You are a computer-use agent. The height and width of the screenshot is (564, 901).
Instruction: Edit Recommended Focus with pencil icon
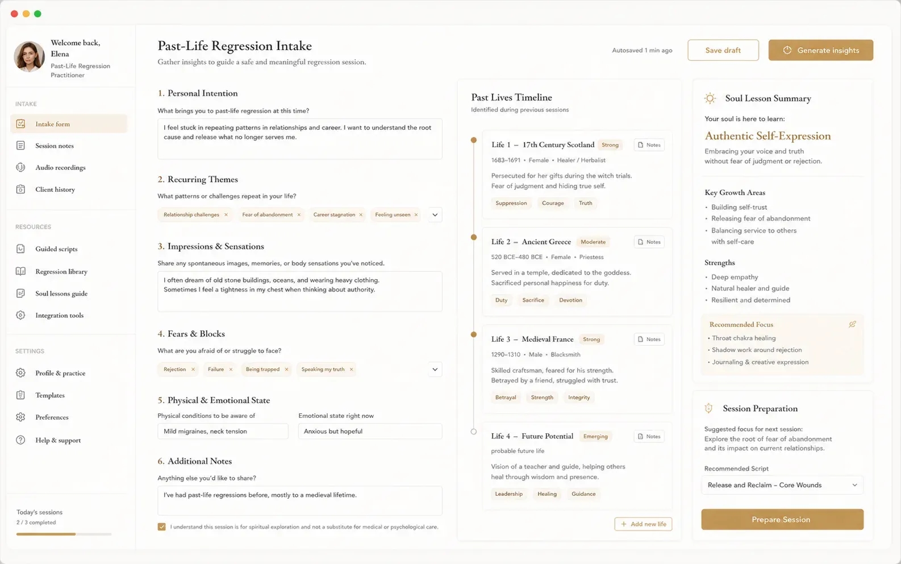pos(852,324)
